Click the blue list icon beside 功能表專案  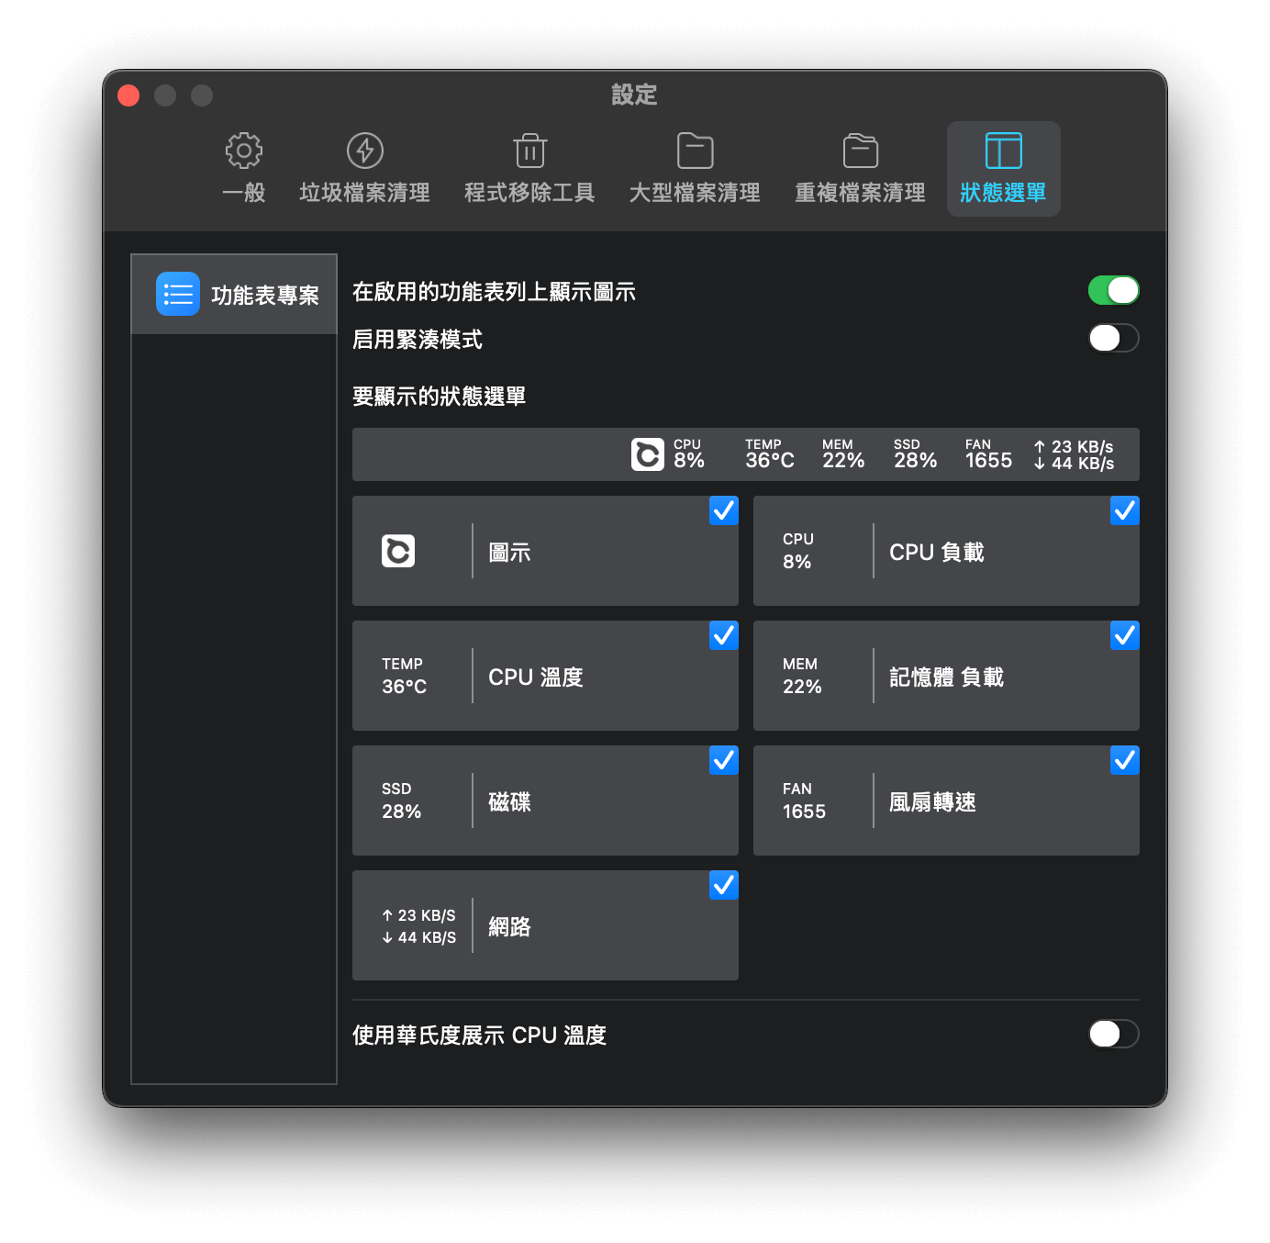[178, 294]
